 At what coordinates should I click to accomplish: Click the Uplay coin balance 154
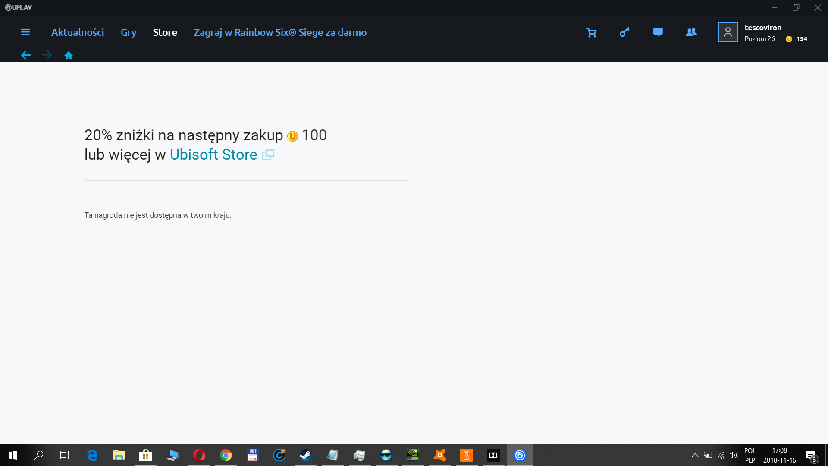click(797, 39)
